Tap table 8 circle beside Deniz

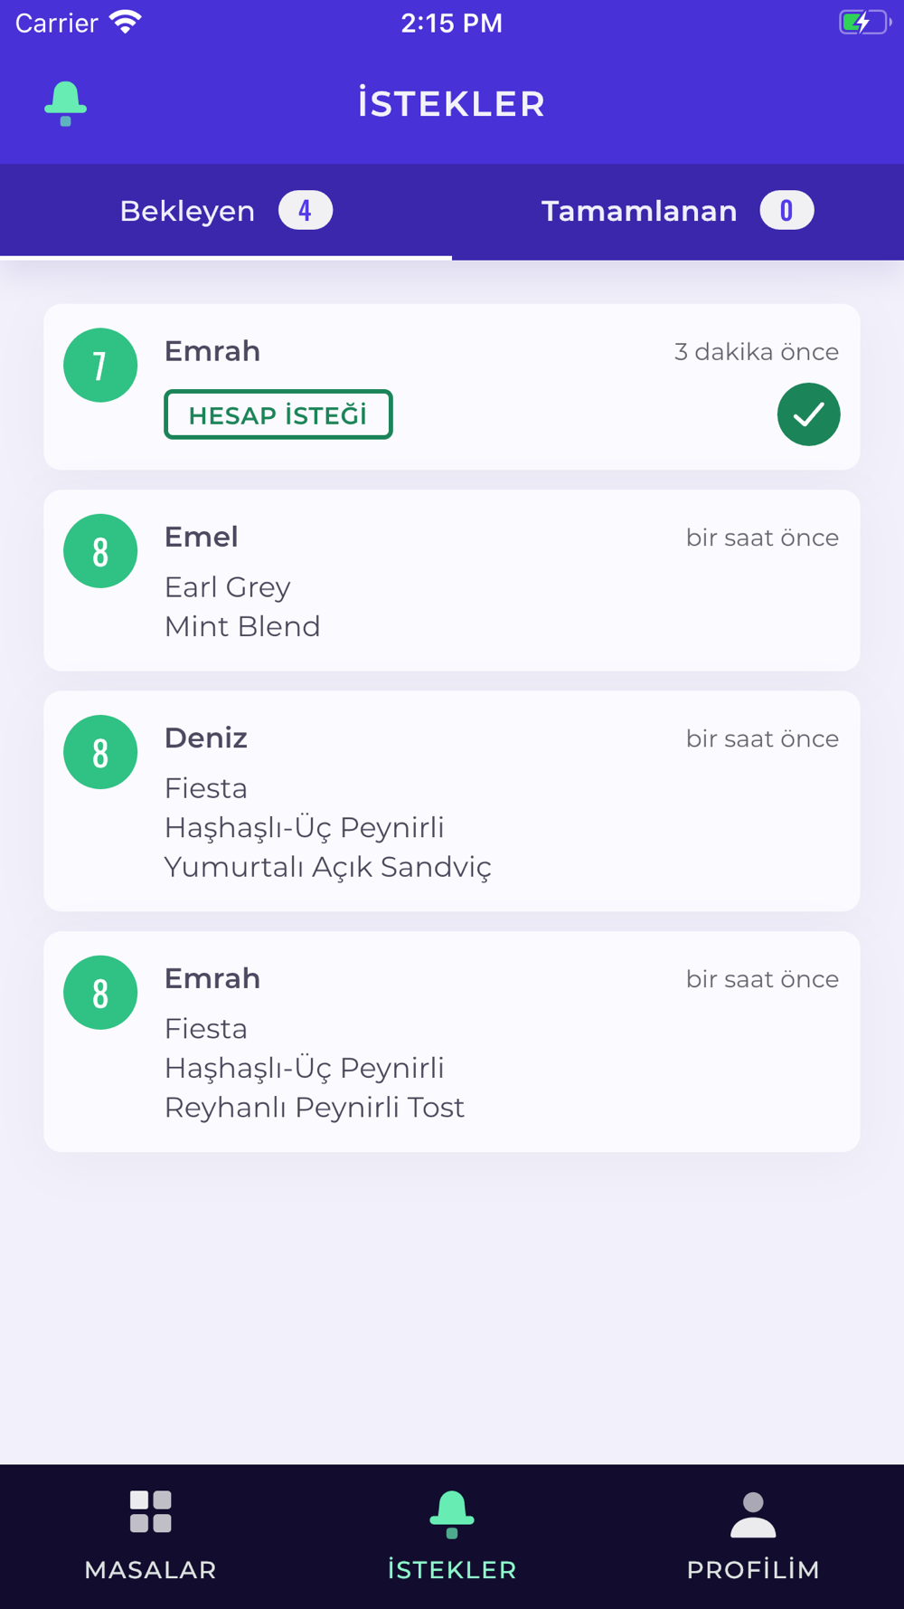tap(100, 752)
